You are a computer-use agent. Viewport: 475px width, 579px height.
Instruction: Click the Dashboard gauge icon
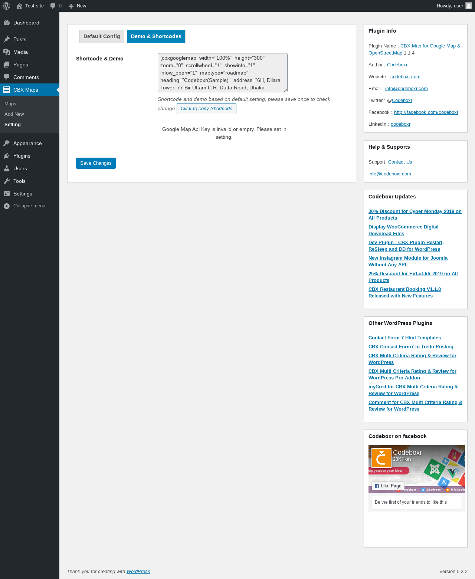pos(7,23)
